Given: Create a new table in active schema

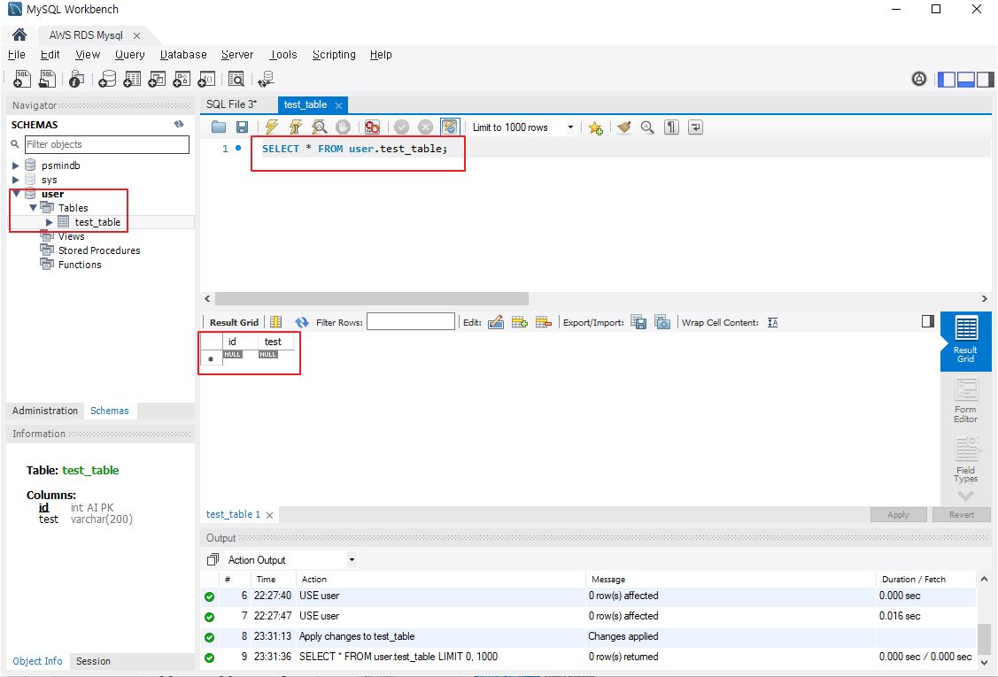Looking at the screenshot, I should pos(132,79).
